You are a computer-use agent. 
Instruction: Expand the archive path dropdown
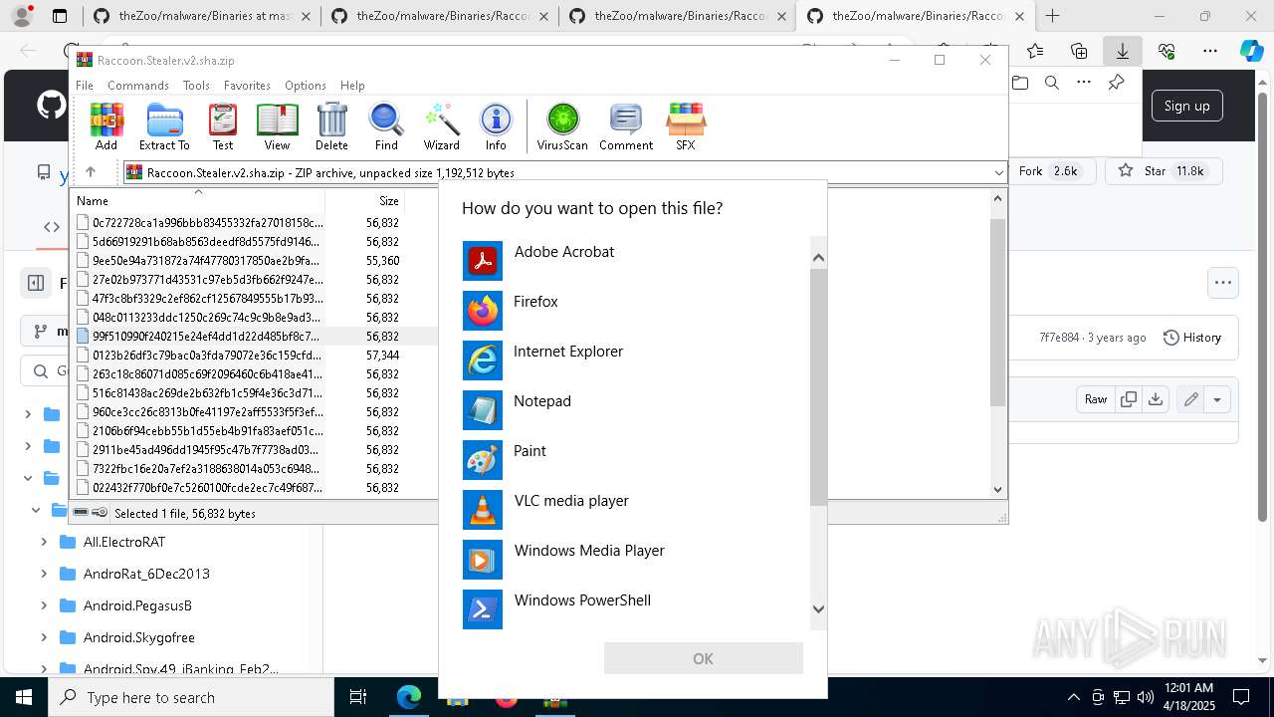(998, 173)
